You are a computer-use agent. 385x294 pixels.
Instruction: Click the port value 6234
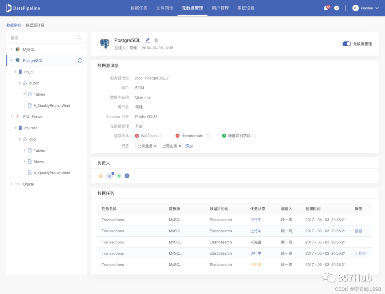(140, 88)
